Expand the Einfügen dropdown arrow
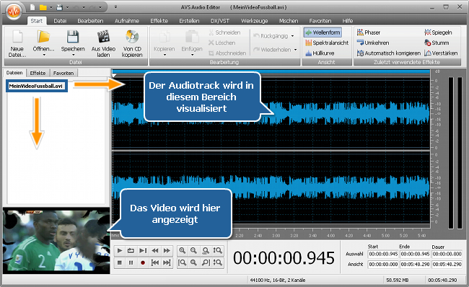This screenshot has width=469, height=287. pos(192,55)
